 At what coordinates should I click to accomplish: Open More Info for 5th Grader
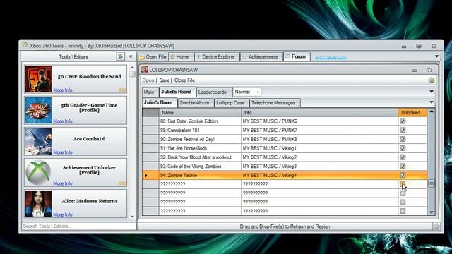[x=63, y=121]
